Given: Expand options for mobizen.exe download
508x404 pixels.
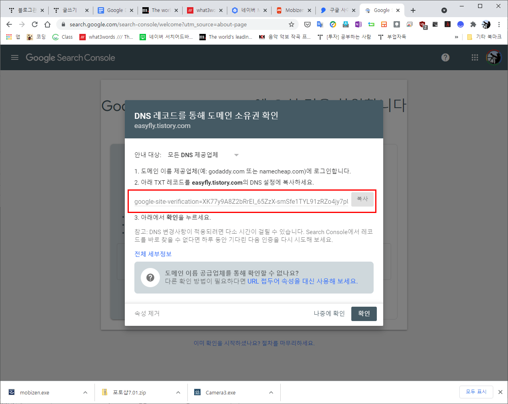Looking at the screenshot, I should click(x=85, y=392).
